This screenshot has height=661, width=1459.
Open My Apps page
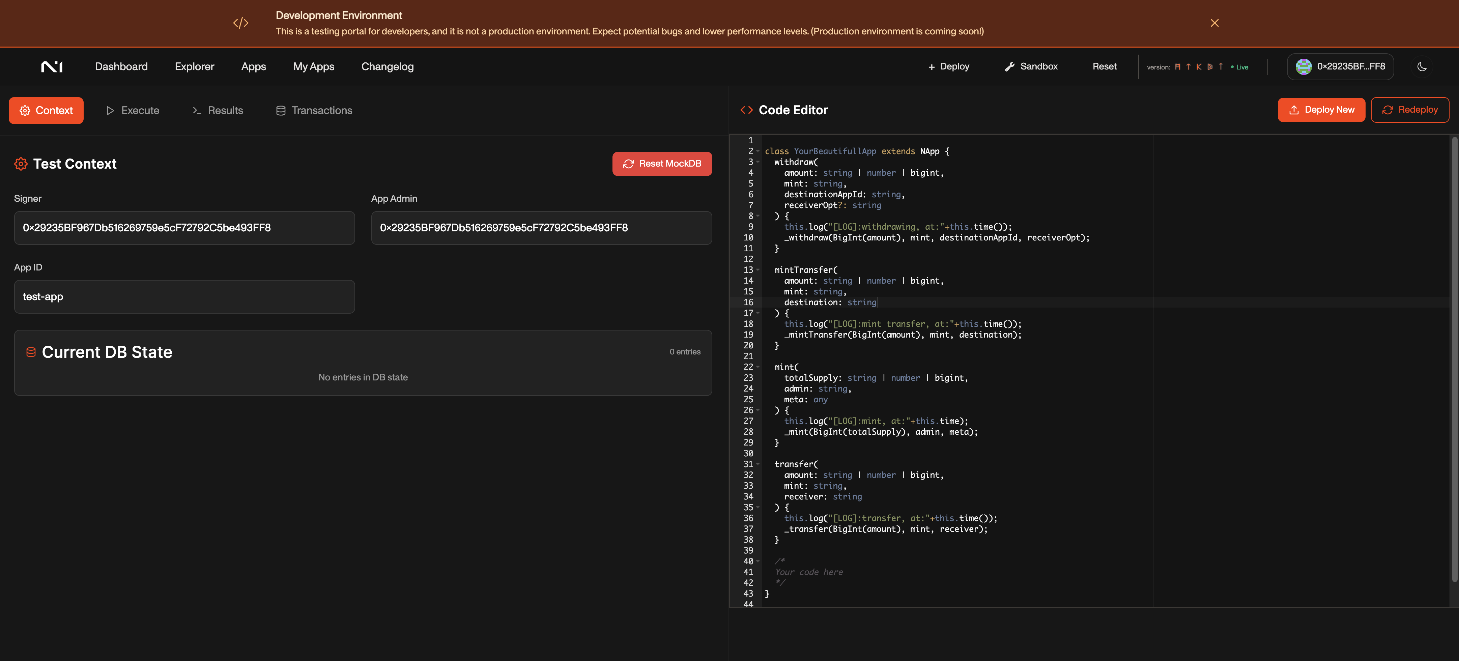[313, 67]
